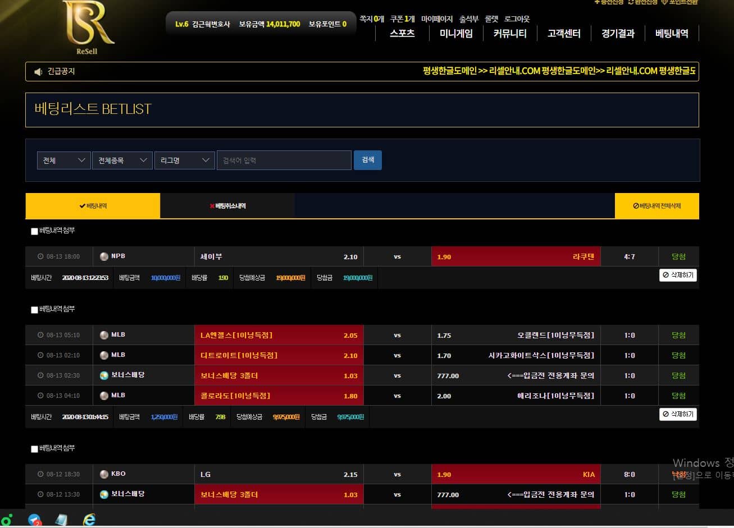The image size is (734, 528).
Task: Click the 긴급공지 label
Action: click(x=61, y=71)
